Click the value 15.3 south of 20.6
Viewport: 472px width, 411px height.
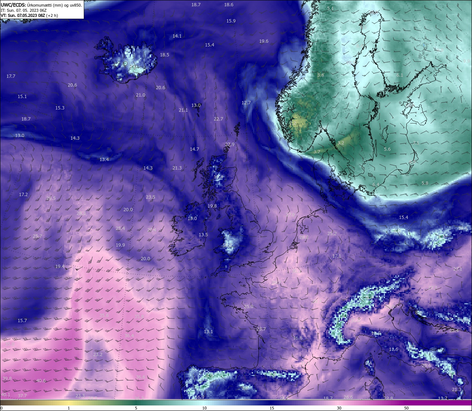point(60,108)
